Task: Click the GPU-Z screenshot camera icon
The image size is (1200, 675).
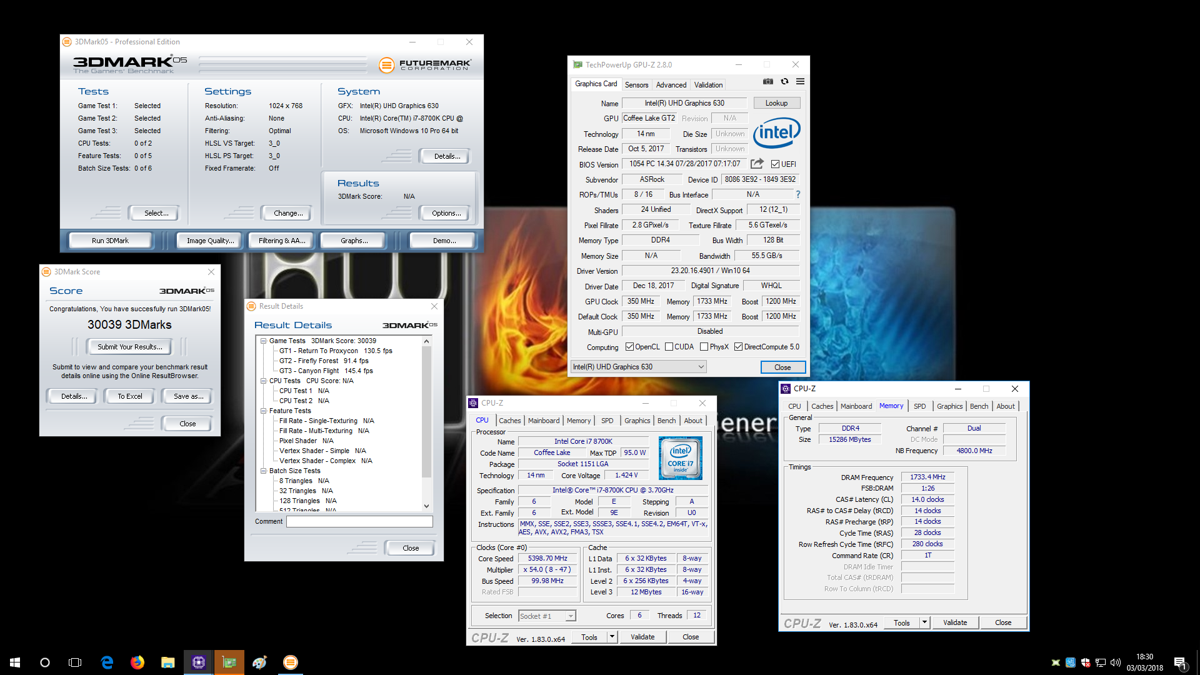Action: pyautogui.click(x=768, y=82)
